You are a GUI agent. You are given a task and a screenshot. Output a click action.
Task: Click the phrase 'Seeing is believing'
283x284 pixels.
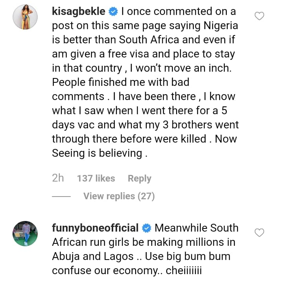click(97, 153)
